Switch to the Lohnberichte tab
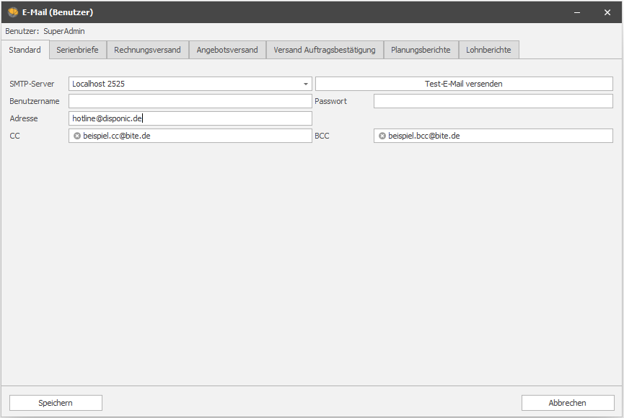Viewport: 624px width, 418px height. click(x=488, y=50)
